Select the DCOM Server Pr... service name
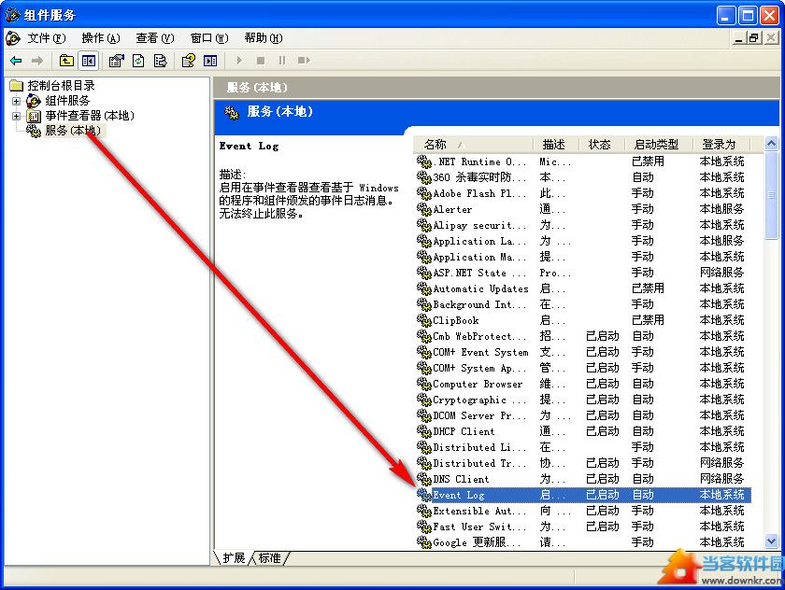The width and height of the screenshot is (785, 590). [x=479, y=415]
